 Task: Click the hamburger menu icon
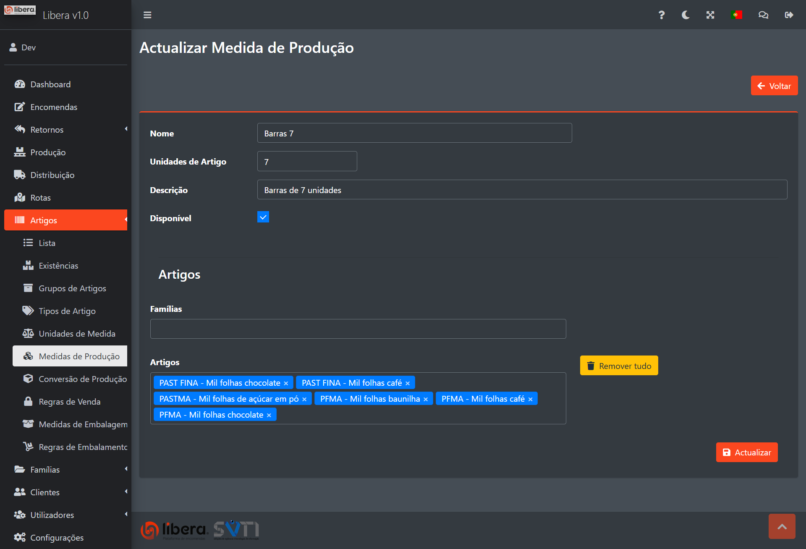(x=147, y=15)
